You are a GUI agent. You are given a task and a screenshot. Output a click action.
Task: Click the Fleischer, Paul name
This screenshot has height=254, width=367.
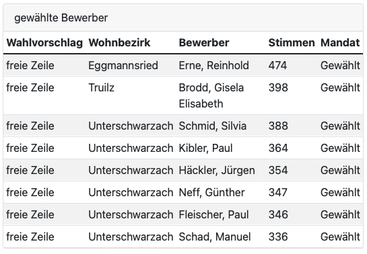[213, 214]
